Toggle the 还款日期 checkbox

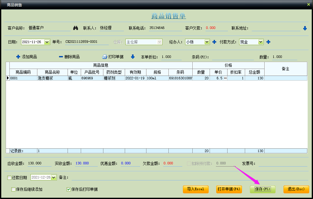(x=9, y=178)
